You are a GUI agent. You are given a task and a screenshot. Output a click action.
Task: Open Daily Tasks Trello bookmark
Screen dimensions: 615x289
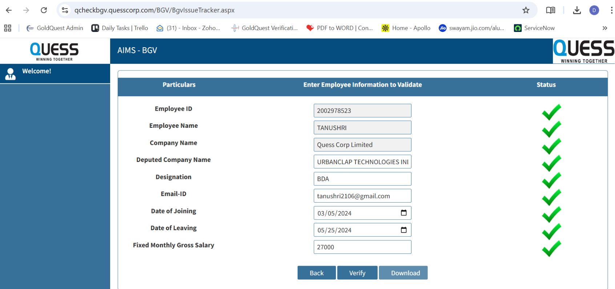[120, 28]
